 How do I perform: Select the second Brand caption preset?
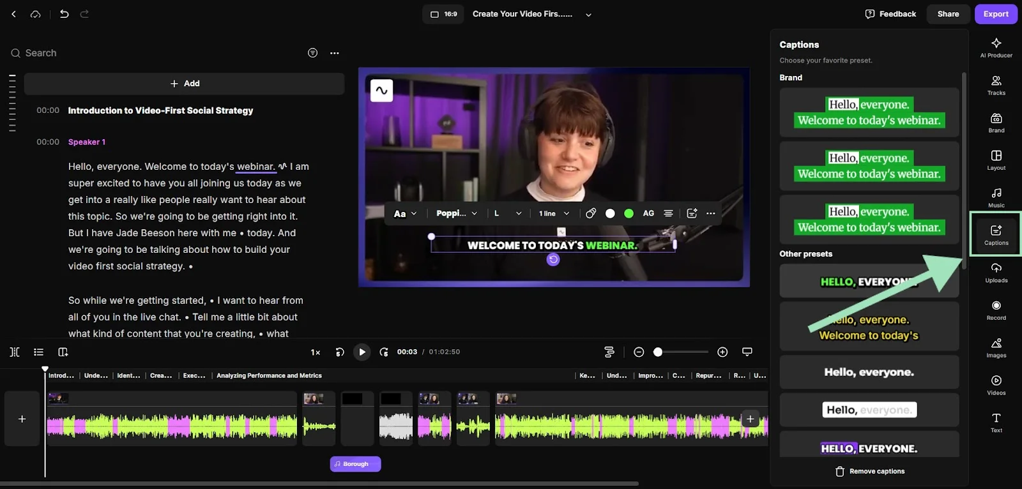[869, 166]
